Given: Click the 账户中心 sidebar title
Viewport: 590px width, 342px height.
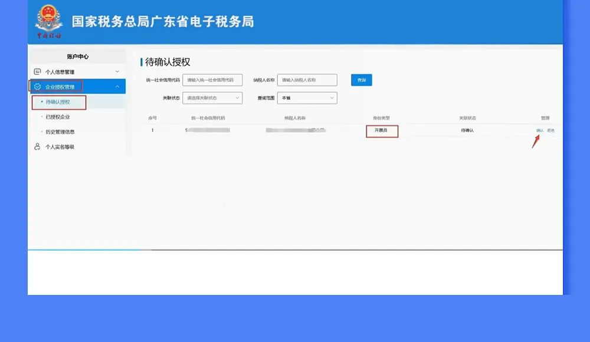Looking at the screenshot, I should click(x=77, y=57).
